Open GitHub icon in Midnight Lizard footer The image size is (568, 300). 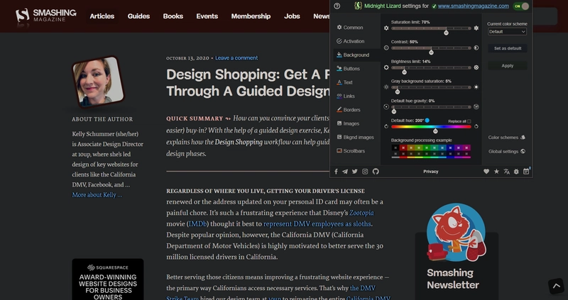[376, 172]
